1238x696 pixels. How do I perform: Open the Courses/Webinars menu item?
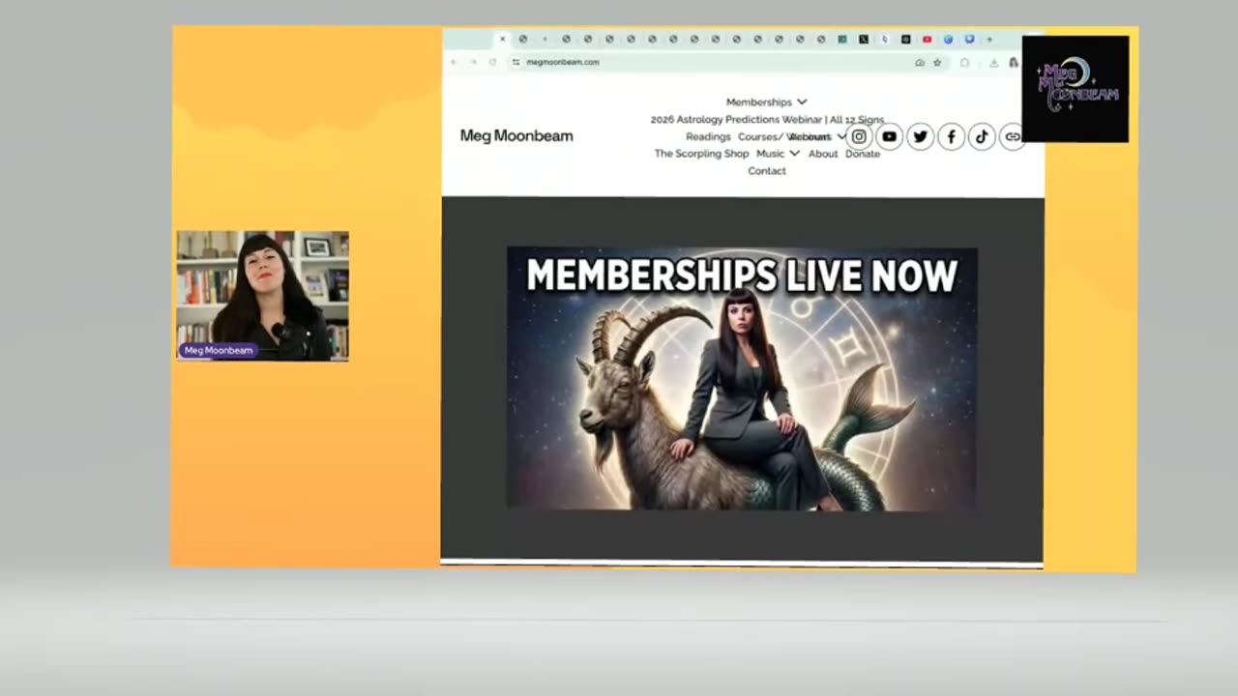coord(784,136)
